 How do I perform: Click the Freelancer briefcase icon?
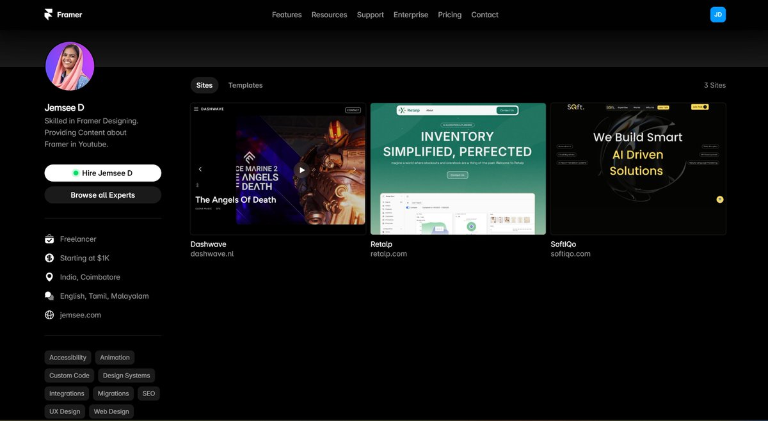coord(49,239)
